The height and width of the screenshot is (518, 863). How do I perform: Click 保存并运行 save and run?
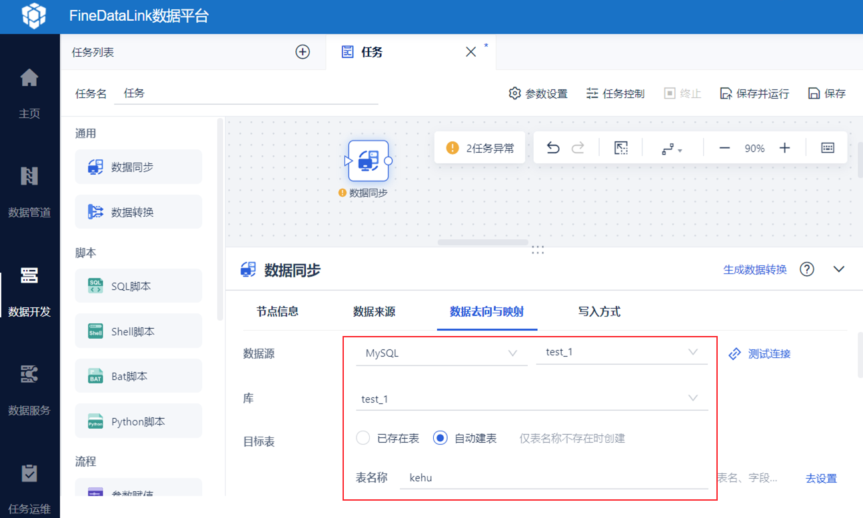tap(754, 93)
